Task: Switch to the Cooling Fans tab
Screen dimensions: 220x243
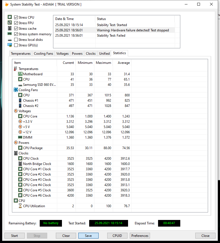Action: tap(43, 54)
